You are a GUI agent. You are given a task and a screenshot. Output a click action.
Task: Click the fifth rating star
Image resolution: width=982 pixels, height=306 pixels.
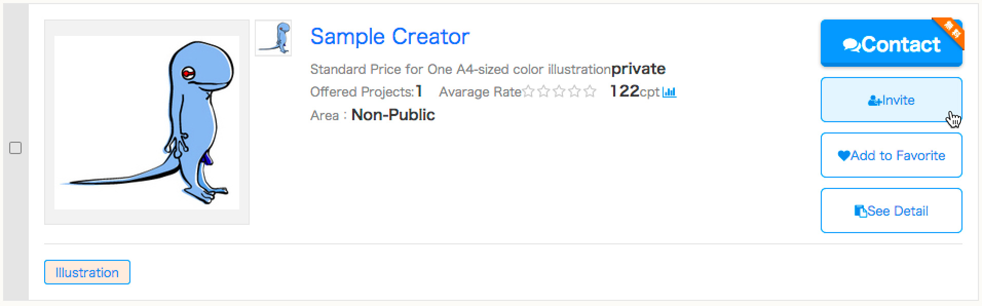coord(590,91)
